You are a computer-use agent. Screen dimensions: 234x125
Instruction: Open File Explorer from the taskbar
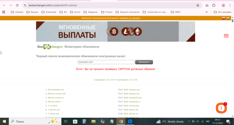point(94,121)
